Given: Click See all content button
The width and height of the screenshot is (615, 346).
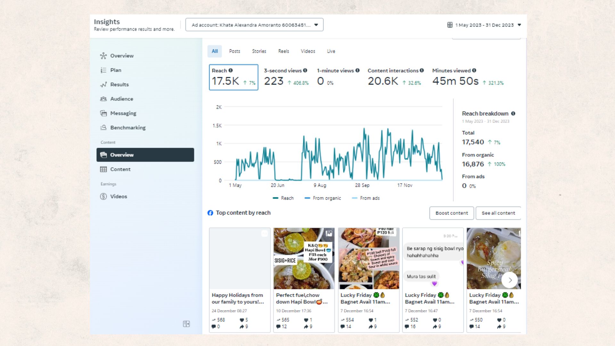Looking at the screenshot, I should 498,213.
